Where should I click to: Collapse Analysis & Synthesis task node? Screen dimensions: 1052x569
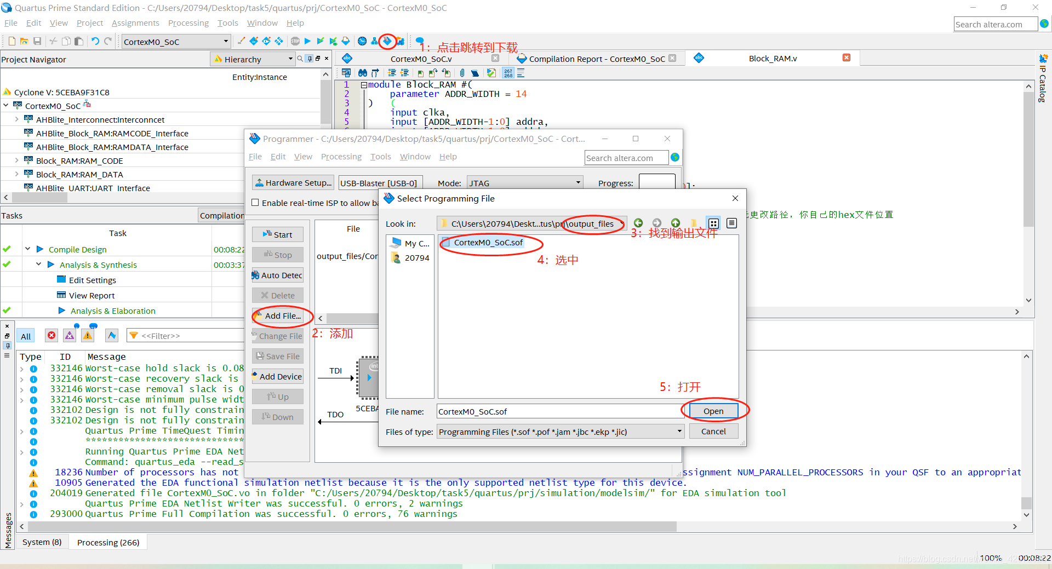coord(38,265)
